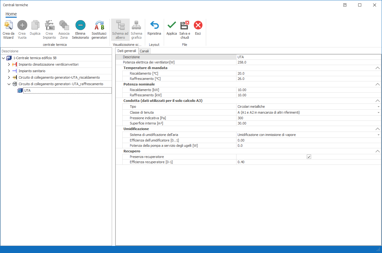Click the Descrizione column header
This screenshot has width=382, height=253.
(x=56, y=51)
